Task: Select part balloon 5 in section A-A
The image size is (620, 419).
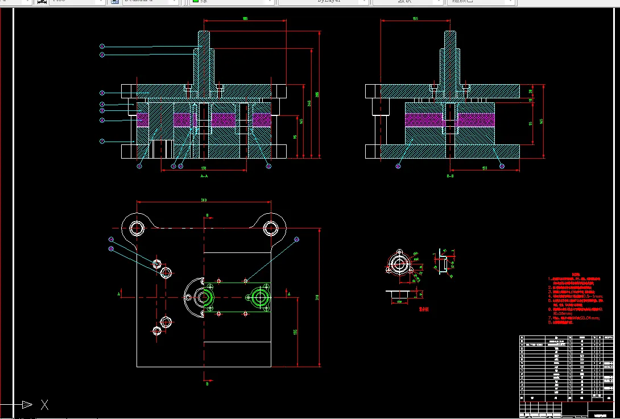Action: click(x=102, y=111)
